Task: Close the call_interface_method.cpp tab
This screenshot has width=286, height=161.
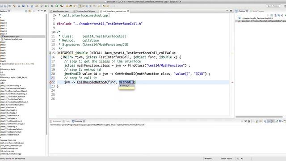Action: pyautogui.click(x=128, y=11)
